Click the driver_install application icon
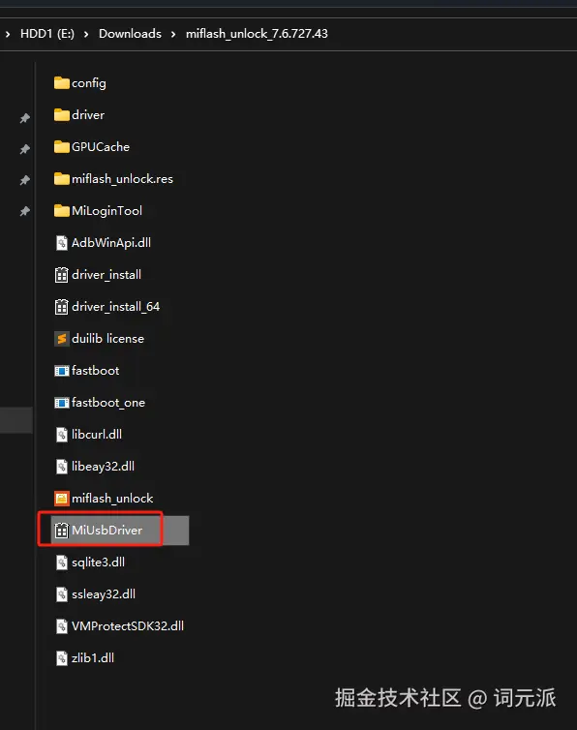 (61, 275)
